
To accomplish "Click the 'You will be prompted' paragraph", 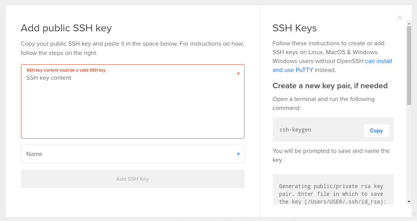I will [x=331, y=155].
